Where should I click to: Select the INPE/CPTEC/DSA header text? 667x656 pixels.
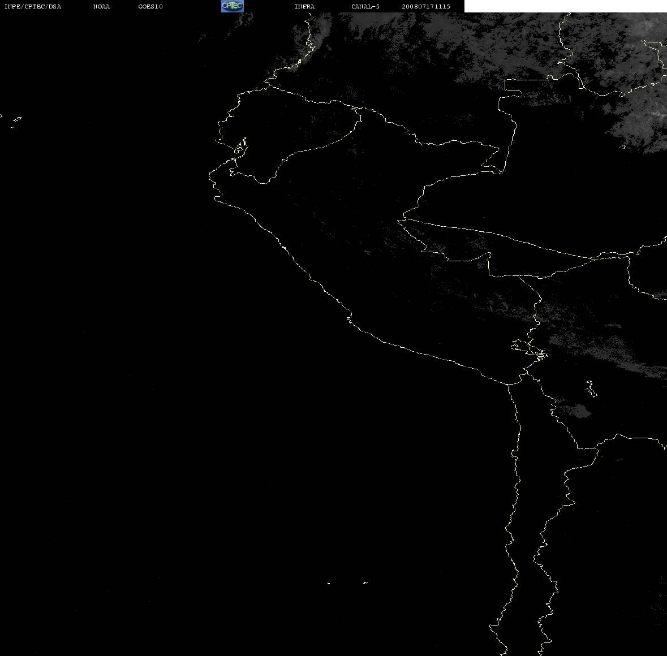click(33, 6)
